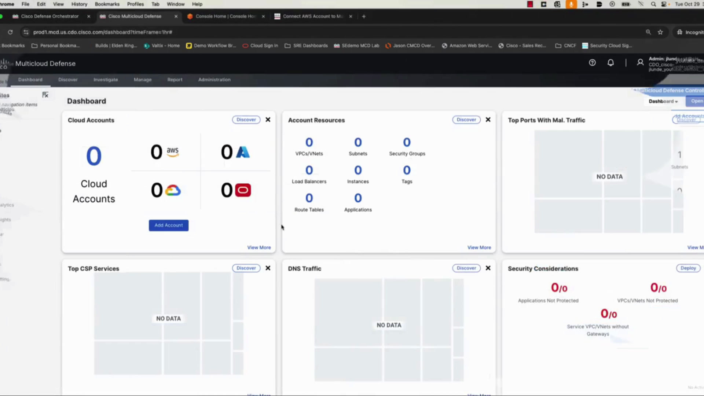Open the help question mark icon
Image resolution: width=704 pixels, height=396 pixels.
tap(592, 63)
